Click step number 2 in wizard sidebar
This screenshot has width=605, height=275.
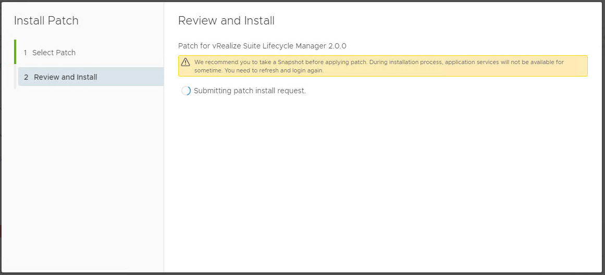click(26, 77)
